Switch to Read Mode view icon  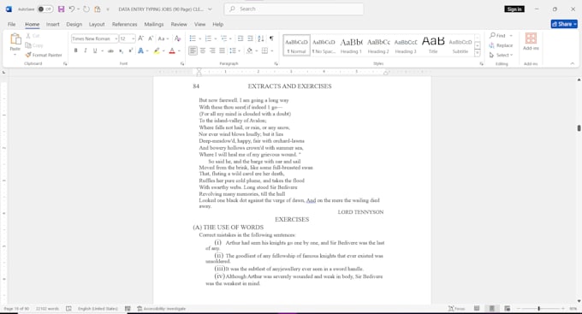point(477,308)
